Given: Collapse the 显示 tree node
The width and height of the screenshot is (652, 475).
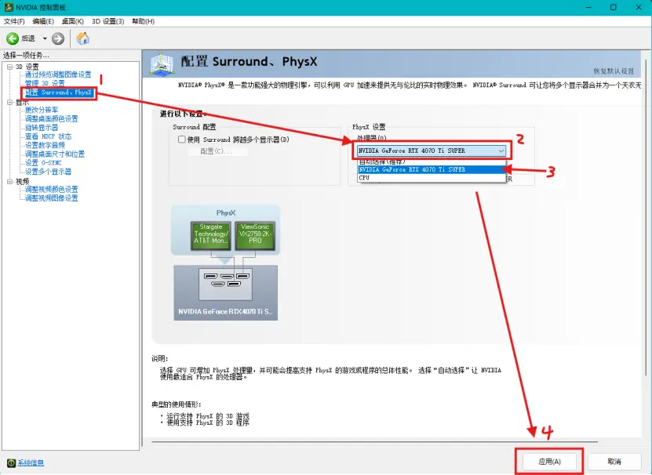Looking at the screenshot, I should (9, 102).
